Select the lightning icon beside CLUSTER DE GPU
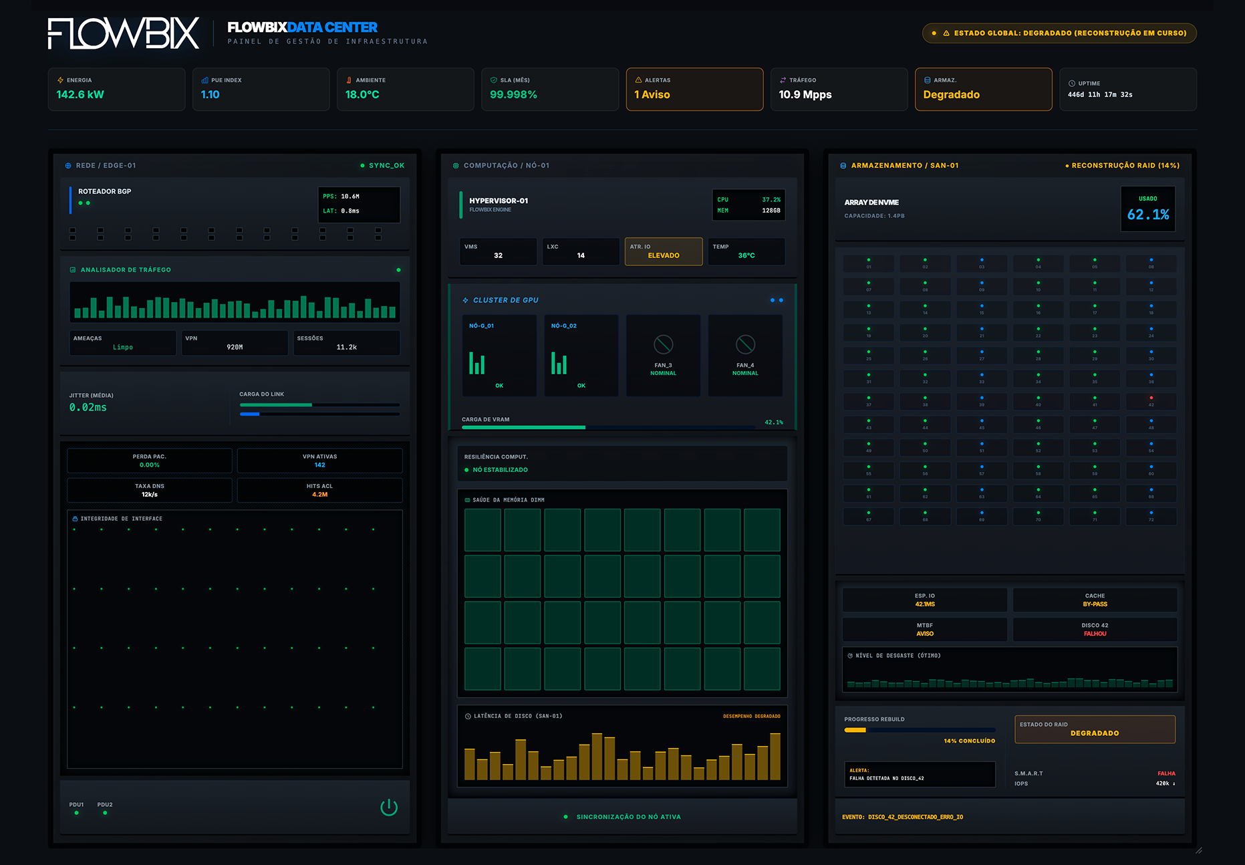Screen dimensions: 1245x865 pos(464,300)
